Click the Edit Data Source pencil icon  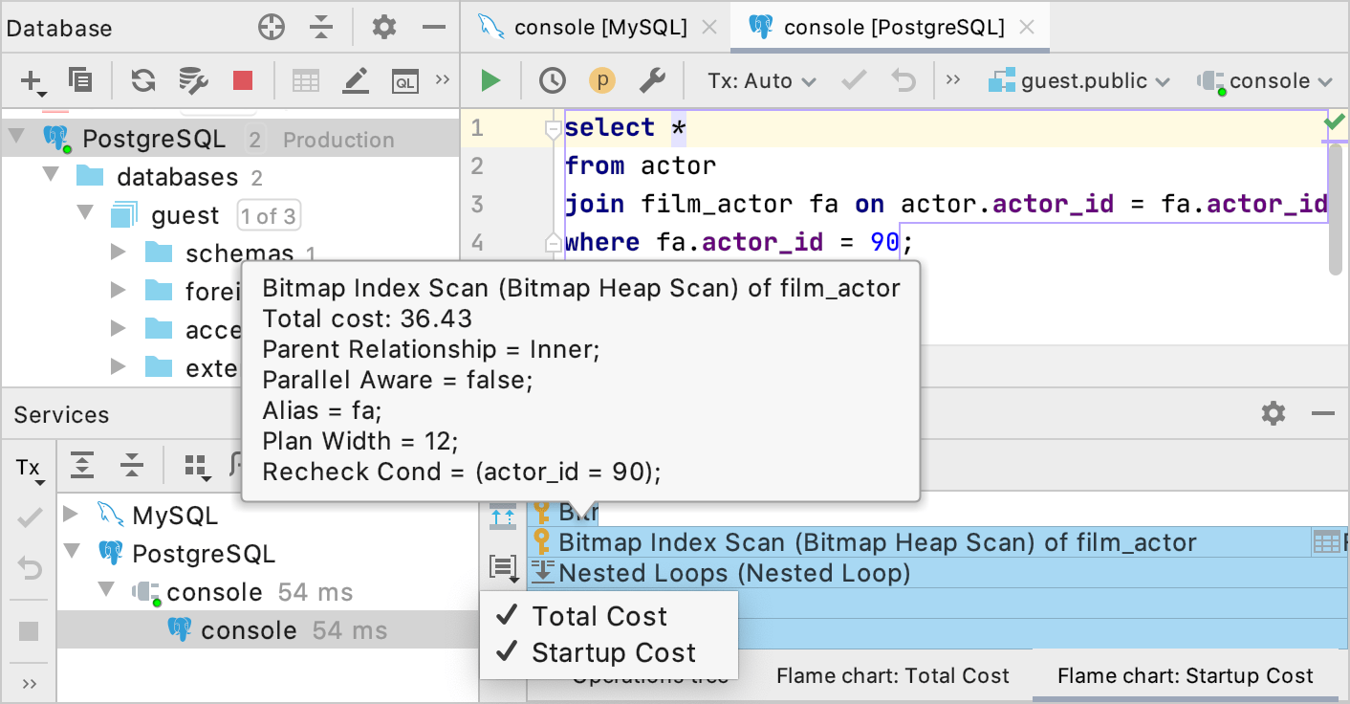point(356,81)
